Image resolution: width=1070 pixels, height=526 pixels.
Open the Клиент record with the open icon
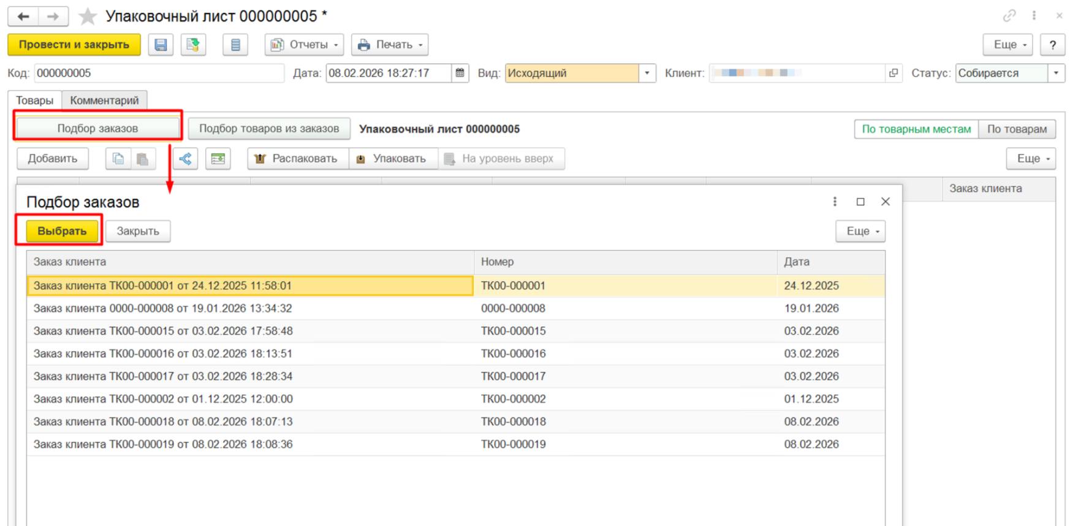tap(894, 73)
